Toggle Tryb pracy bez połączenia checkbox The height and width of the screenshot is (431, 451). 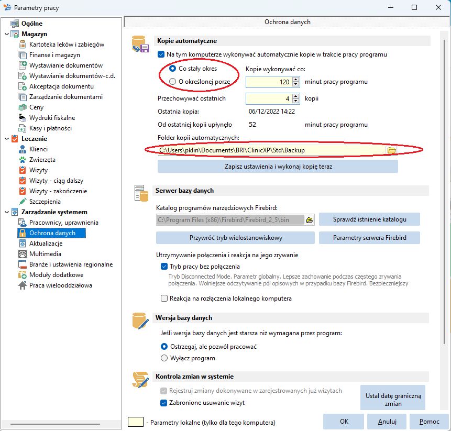point(164,267)
